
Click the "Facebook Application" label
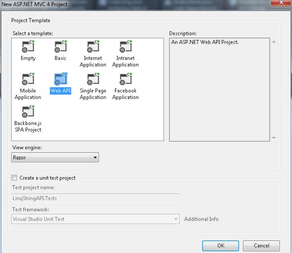(125, 94)
